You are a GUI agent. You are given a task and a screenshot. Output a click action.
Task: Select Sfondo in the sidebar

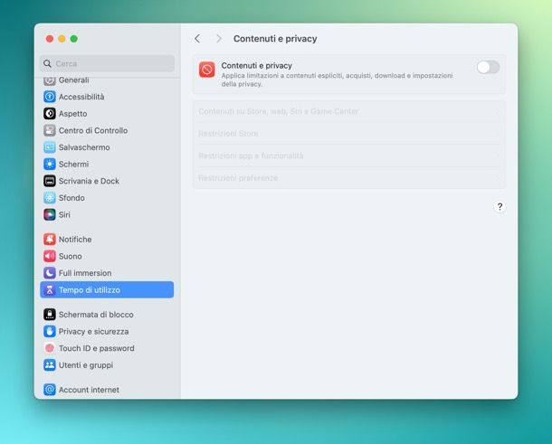point(107,198)
